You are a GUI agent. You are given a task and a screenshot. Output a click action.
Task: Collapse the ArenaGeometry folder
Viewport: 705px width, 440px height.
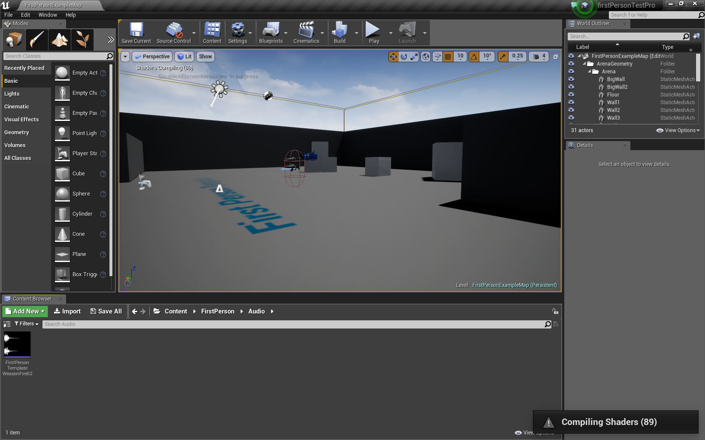point(584,64)
